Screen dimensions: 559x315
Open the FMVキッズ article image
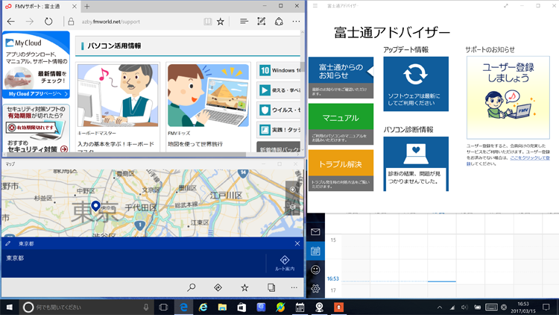coord(208,96)
